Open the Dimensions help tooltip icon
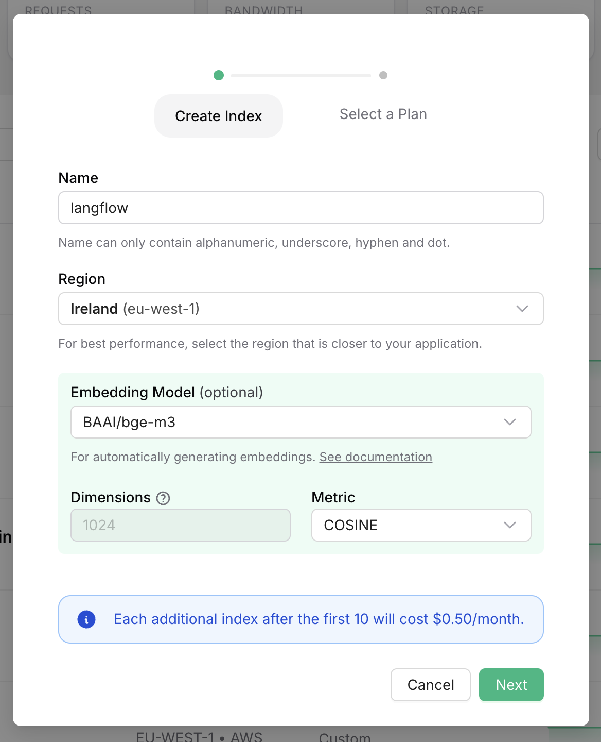This screenshot has height=742, width=601. [163, 498]
